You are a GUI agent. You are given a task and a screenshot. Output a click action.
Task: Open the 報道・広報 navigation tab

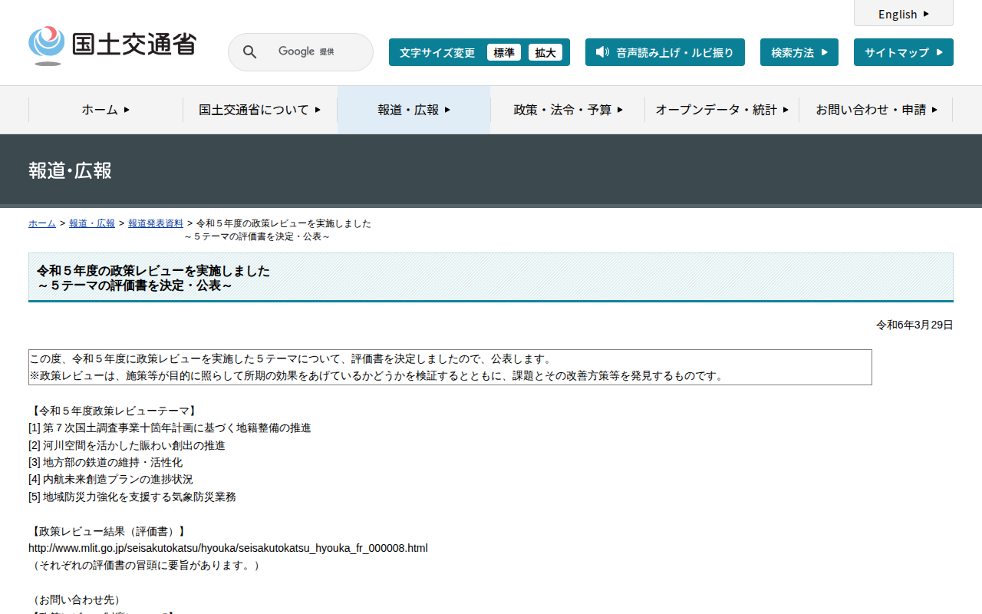[414, 110]
